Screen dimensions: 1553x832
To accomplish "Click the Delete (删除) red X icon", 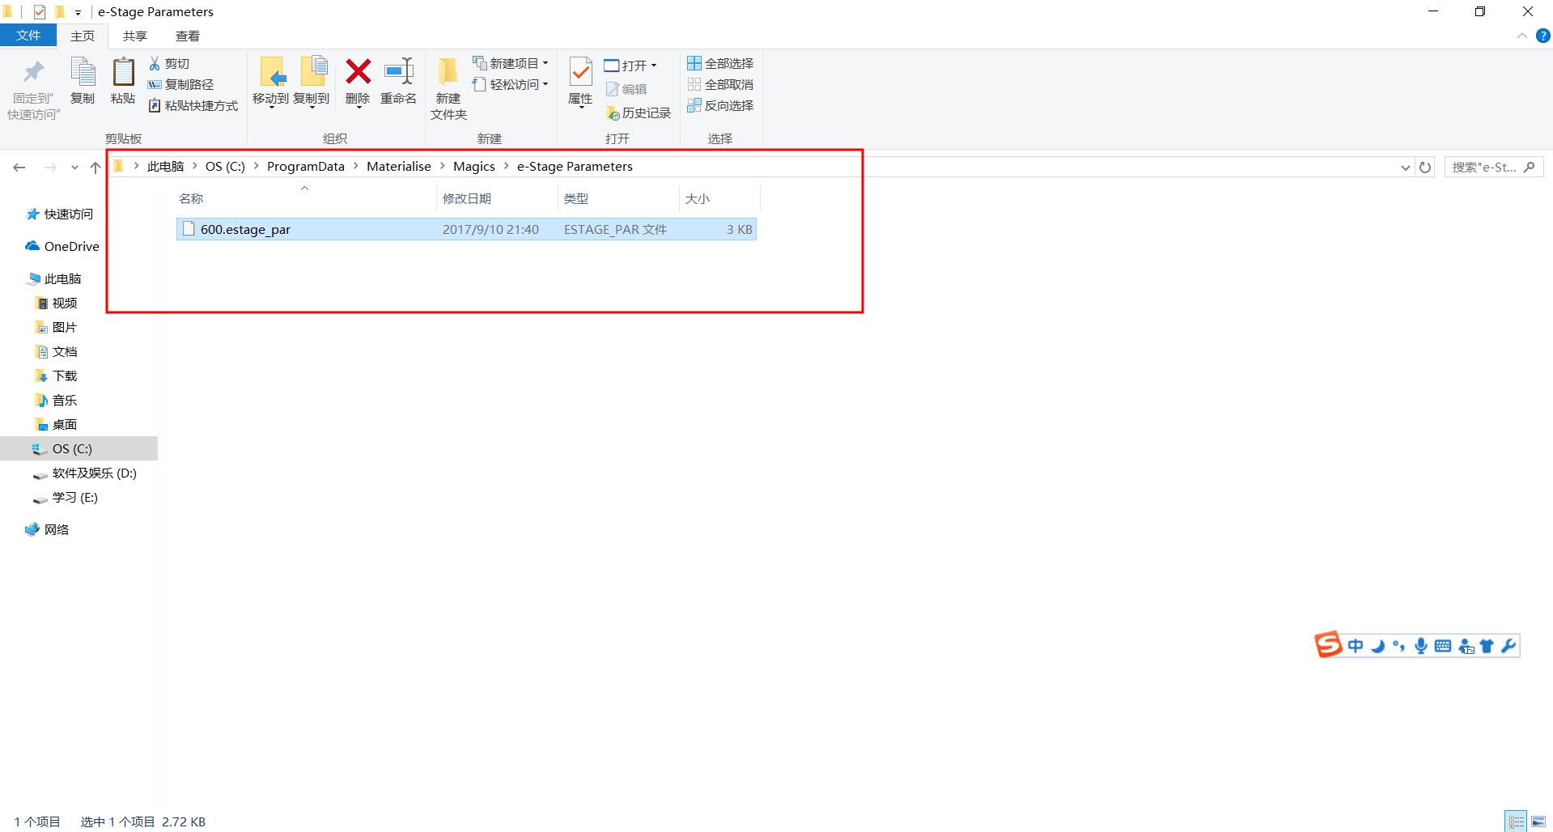I will (358, 73).
